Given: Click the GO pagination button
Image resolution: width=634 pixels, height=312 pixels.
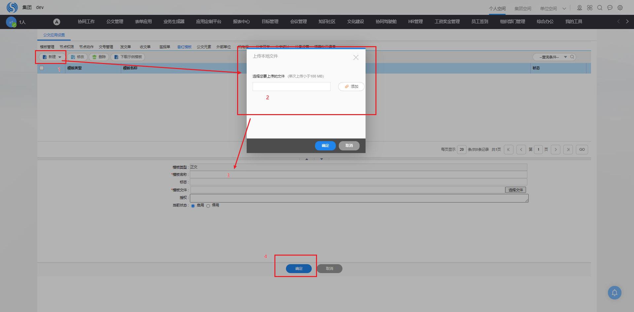Looking at the screenshot, I should [x=582, y=149].
